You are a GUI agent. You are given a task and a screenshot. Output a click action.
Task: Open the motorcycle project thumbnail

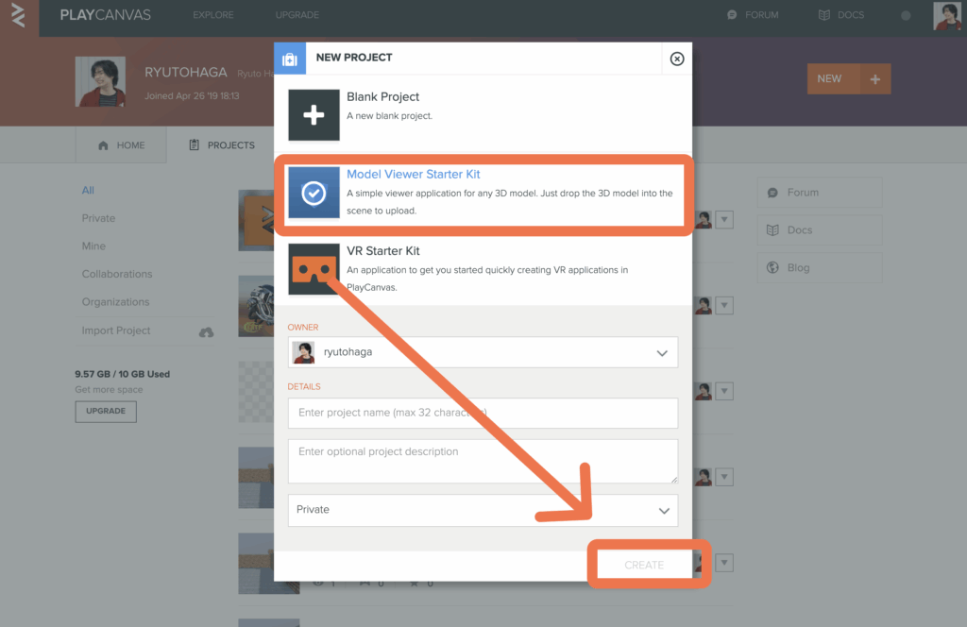tap(256, 306)
